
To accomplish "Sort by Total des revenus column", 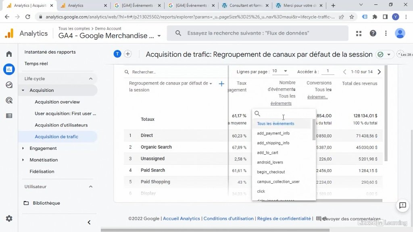I will pos(359,84).
